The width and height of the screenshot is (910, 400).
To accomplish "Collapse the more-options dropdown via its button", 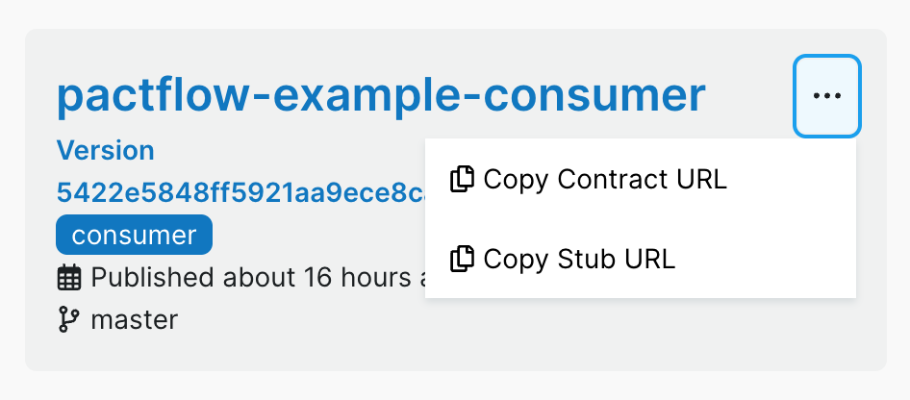I will pos(826,96).
